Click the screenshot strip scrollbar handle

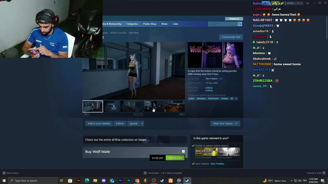(x=138, y=114)
